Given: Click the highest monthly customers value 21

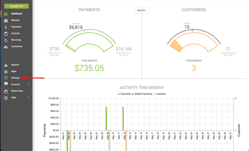Looking at the screenshot, I should (x=228, y=49).
